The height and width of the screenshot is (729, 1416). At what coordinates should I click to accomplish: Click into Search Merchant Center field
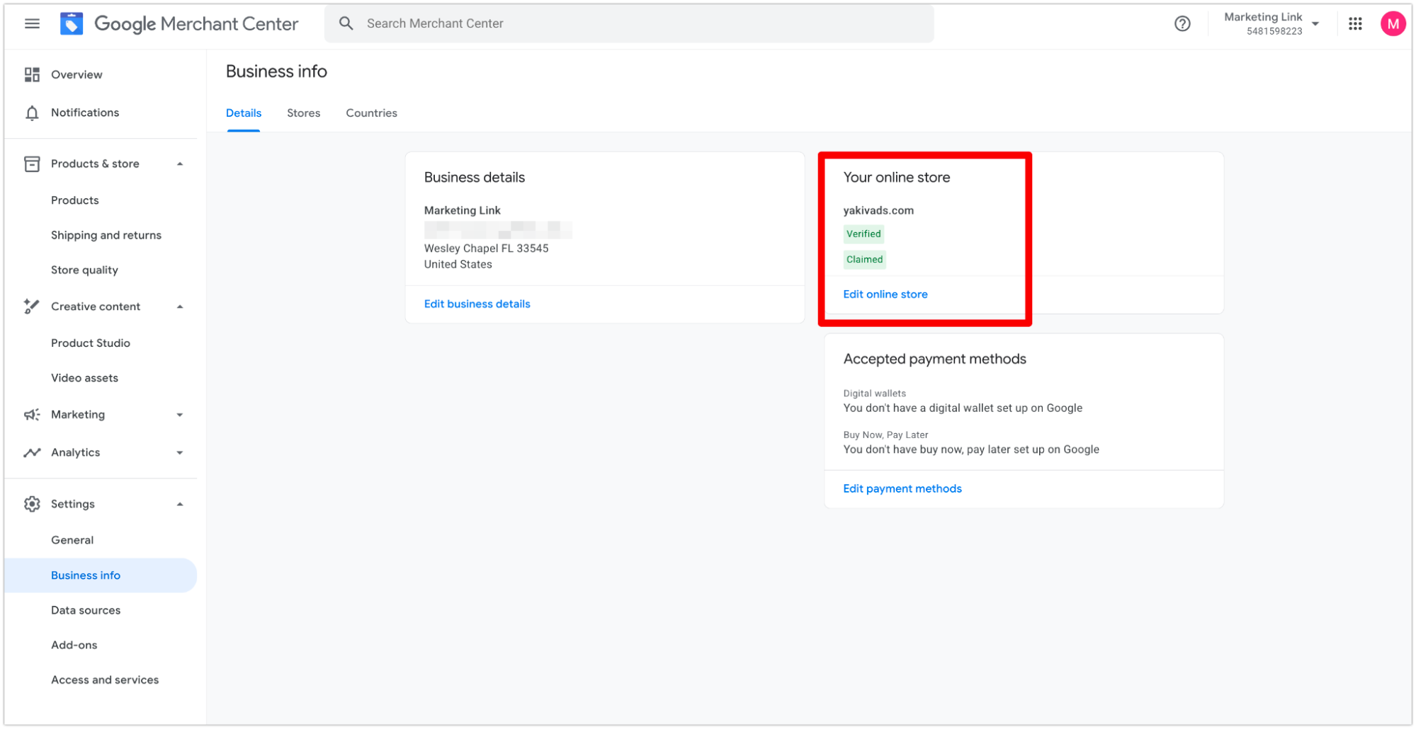pos(629,23)
